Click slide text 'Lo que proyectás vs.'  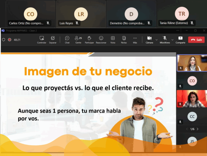tap(53, 88)
